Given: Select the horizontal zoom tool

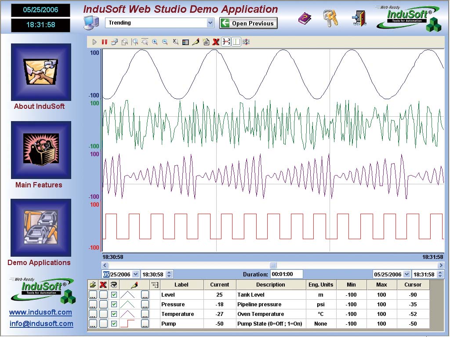Looking at the screenshot, I should (x=134, y=42).
